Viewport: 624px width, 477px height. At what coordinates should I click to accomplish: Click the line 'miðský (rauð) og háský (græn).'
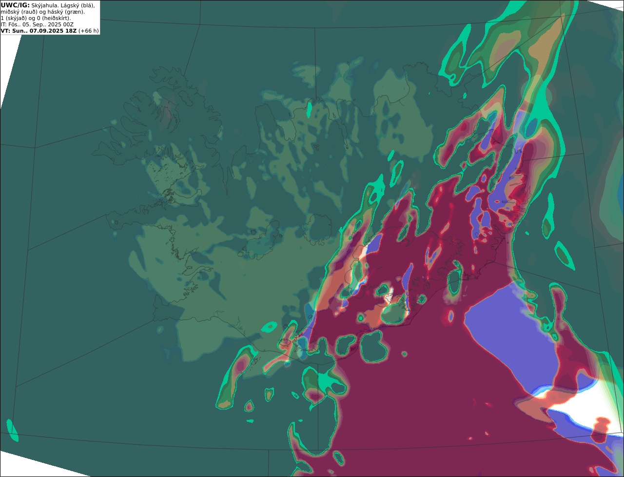point(43,12)
